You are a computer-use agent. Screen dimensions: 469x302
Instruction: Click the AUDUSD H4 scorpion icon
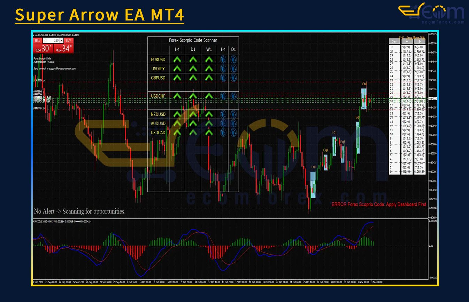pyautogui.click(x=223, y=123)
